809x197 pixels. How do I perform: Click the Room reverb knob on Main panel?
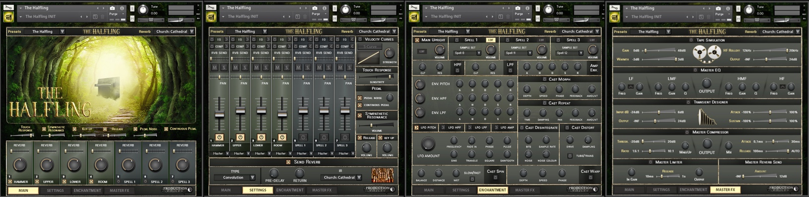[x=101, y=165]
